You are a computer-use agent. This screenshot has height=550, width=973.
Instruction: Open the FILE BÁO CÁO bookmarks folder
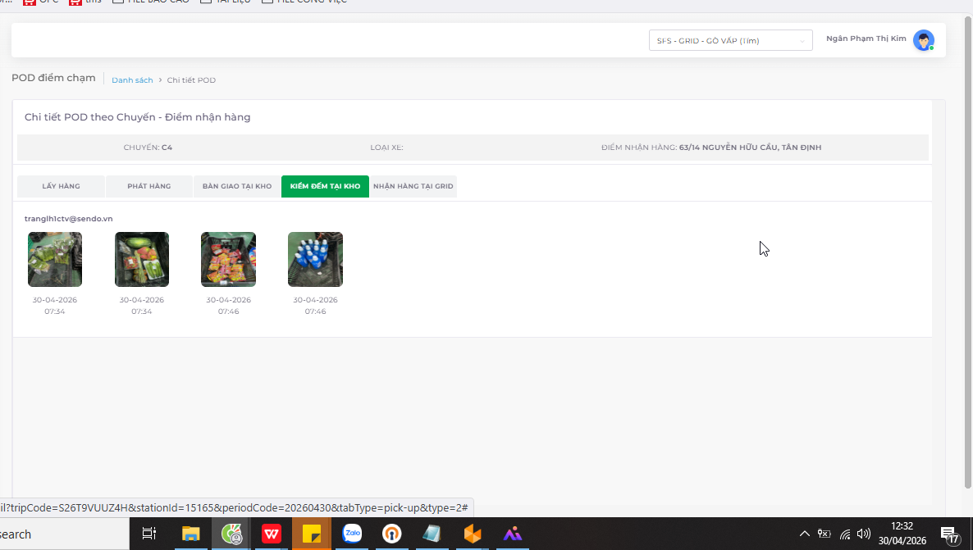(150, 2)
